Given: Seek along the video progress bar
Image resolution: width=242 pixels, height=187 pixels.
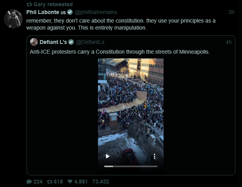Looking at the screenshot, I should (x=131, y=166).
